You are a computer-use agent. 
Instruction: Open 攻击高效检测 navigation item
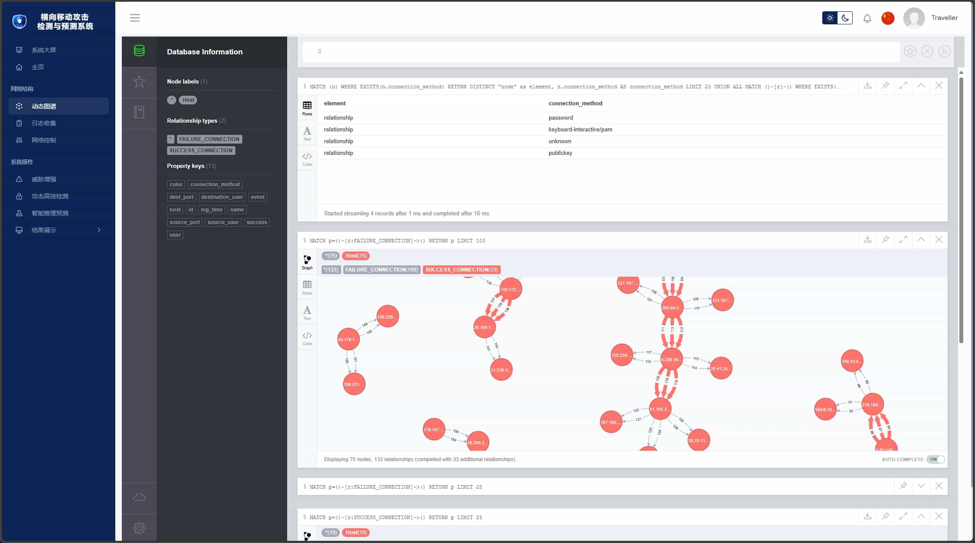[x=58, y=196]
